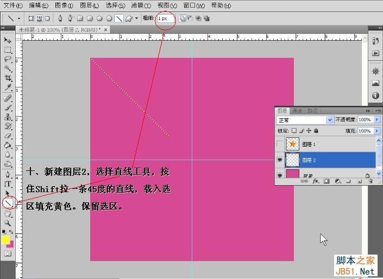Select the Brush tool

[8, 107]
